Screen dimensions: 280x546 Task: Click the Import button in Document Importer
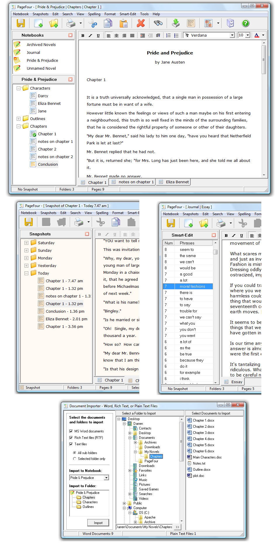click(98, 523)
